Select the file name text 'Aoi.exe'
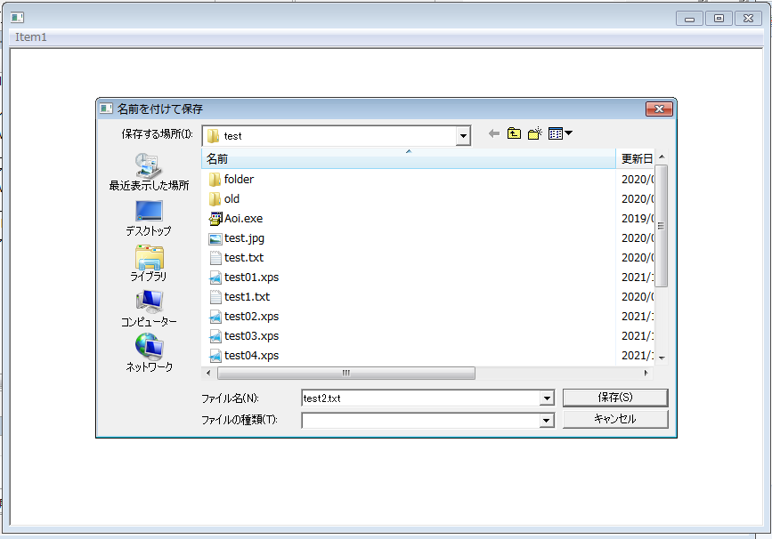The image size is (772, 539). coord(244,219)
